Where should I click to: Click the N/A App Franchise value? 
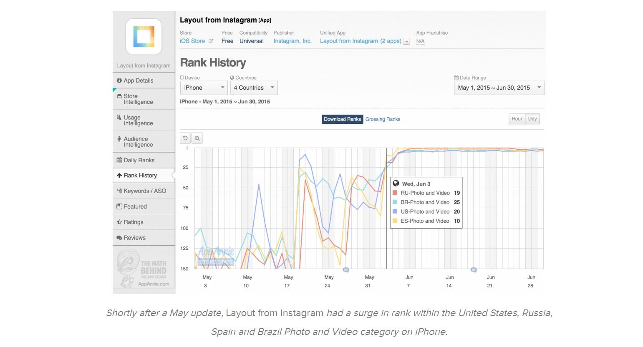coord(420,41)
